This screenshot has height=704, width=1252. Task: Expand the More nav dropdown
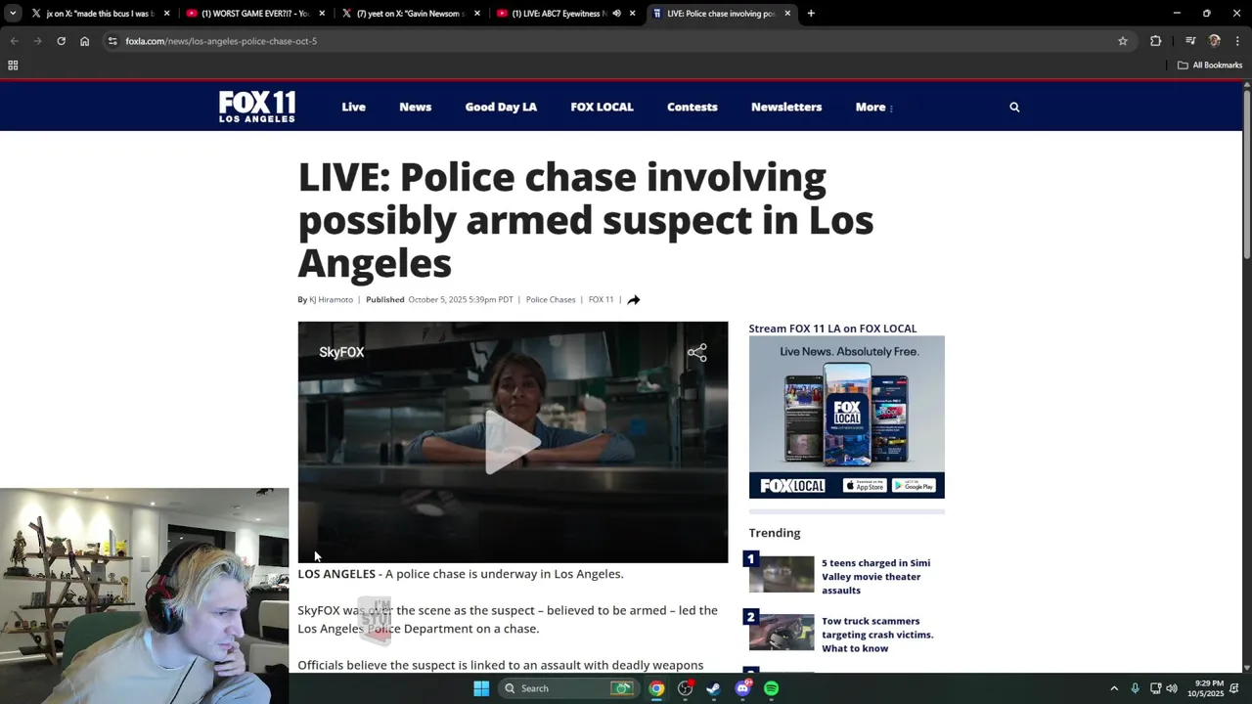[873, 108]
